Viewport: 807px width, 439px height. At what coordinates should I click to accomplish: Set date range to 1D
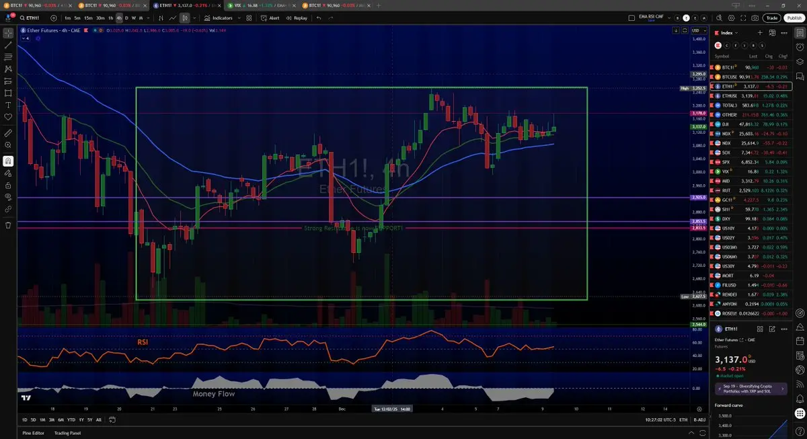[25, 420]
